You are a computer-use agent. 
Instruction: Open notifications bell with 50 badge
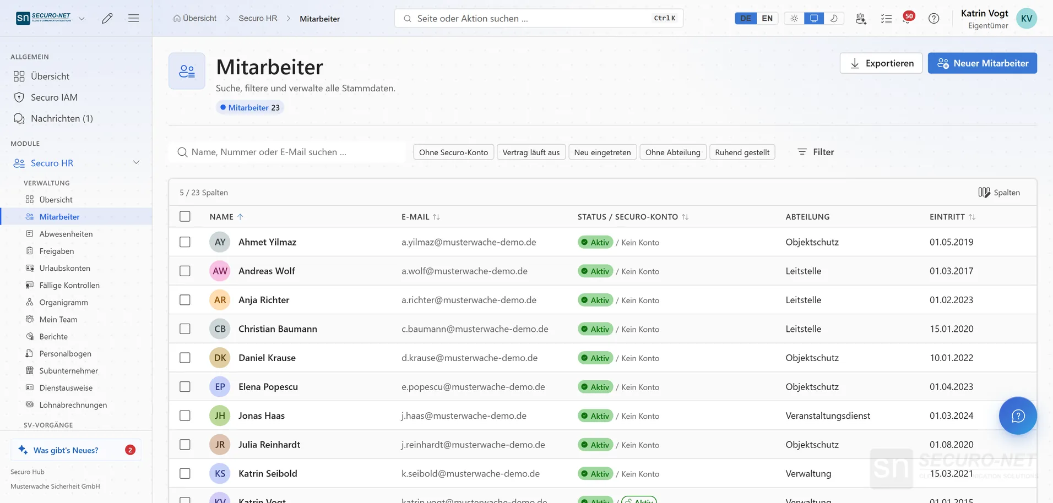(908, 18)
